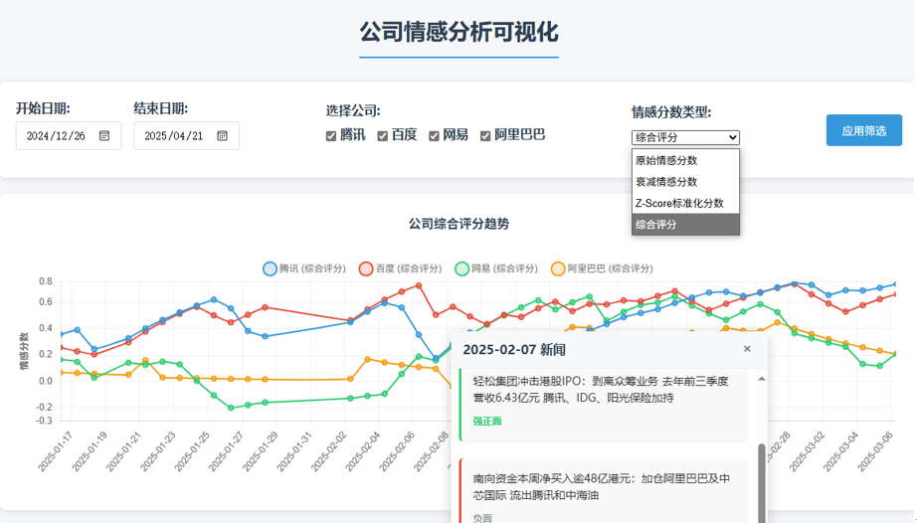Toggle the 腾讯 (综合评分) legend series
Viewport: 917px width, 523px height.
point(304,268)
